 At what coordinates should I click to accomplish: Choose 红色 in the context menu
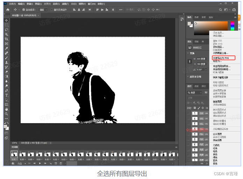coord(215,148)
